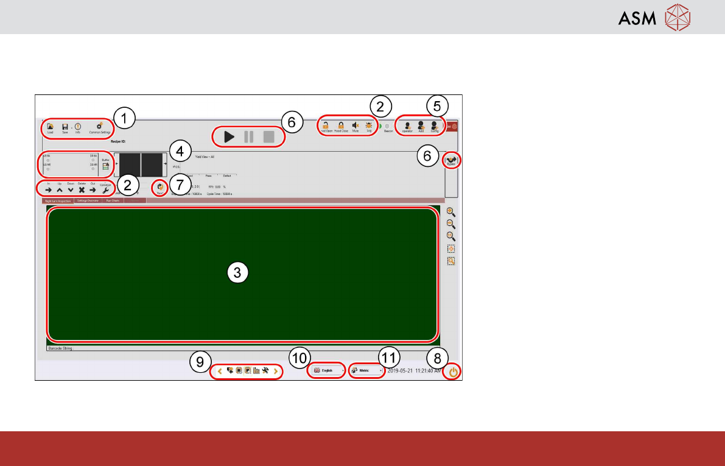The height and width of the screenshot is (466, 725).
Task: Click the zoom to fit magnifier icon
Action: pos(451,236)
